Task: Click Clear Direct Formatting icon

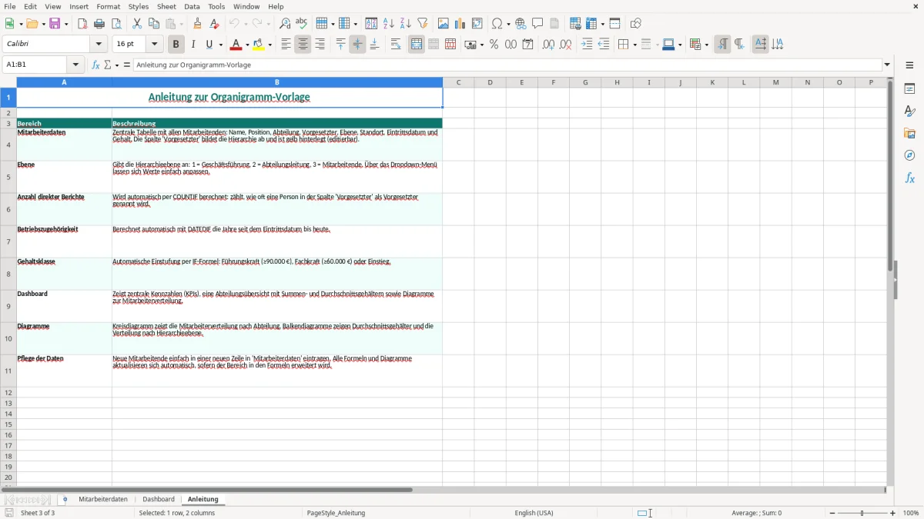Action: (x=214, y=24)
